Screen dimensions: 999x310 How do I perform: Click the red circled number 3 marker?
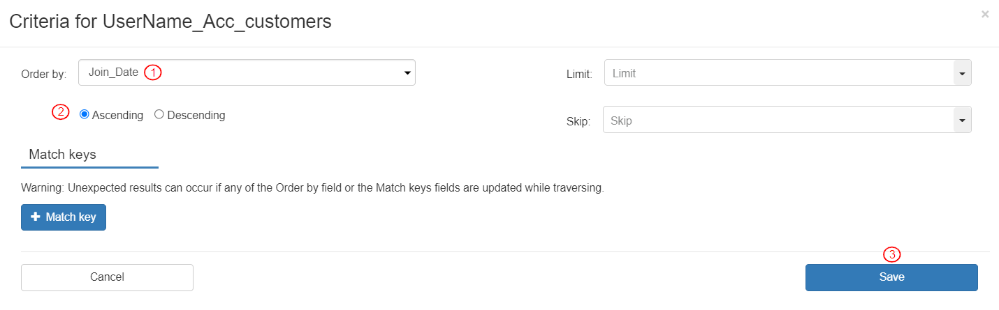(892, 254)
